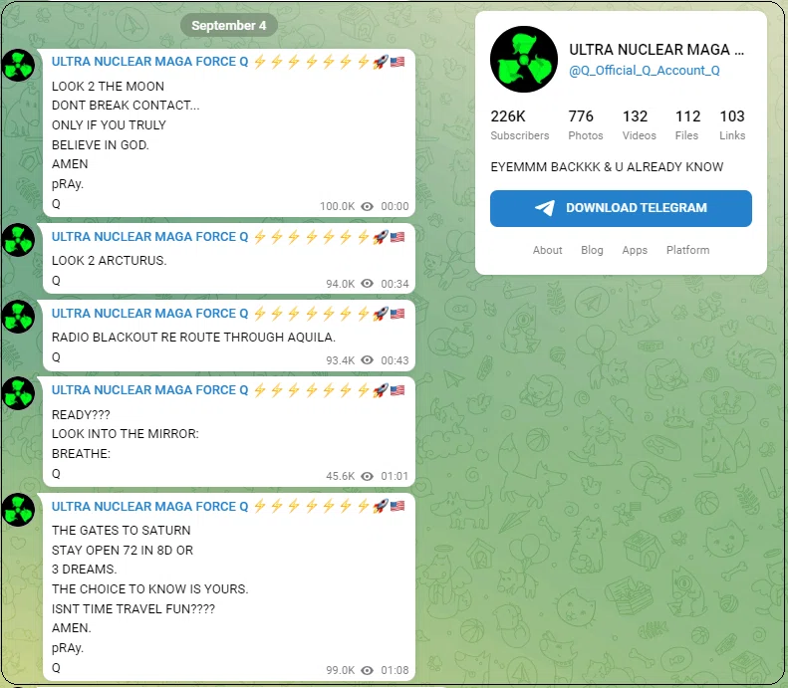This screenshot has height=688, width=788.
Task: Click the 112 Files counter
Action: [x=687, y=125]
